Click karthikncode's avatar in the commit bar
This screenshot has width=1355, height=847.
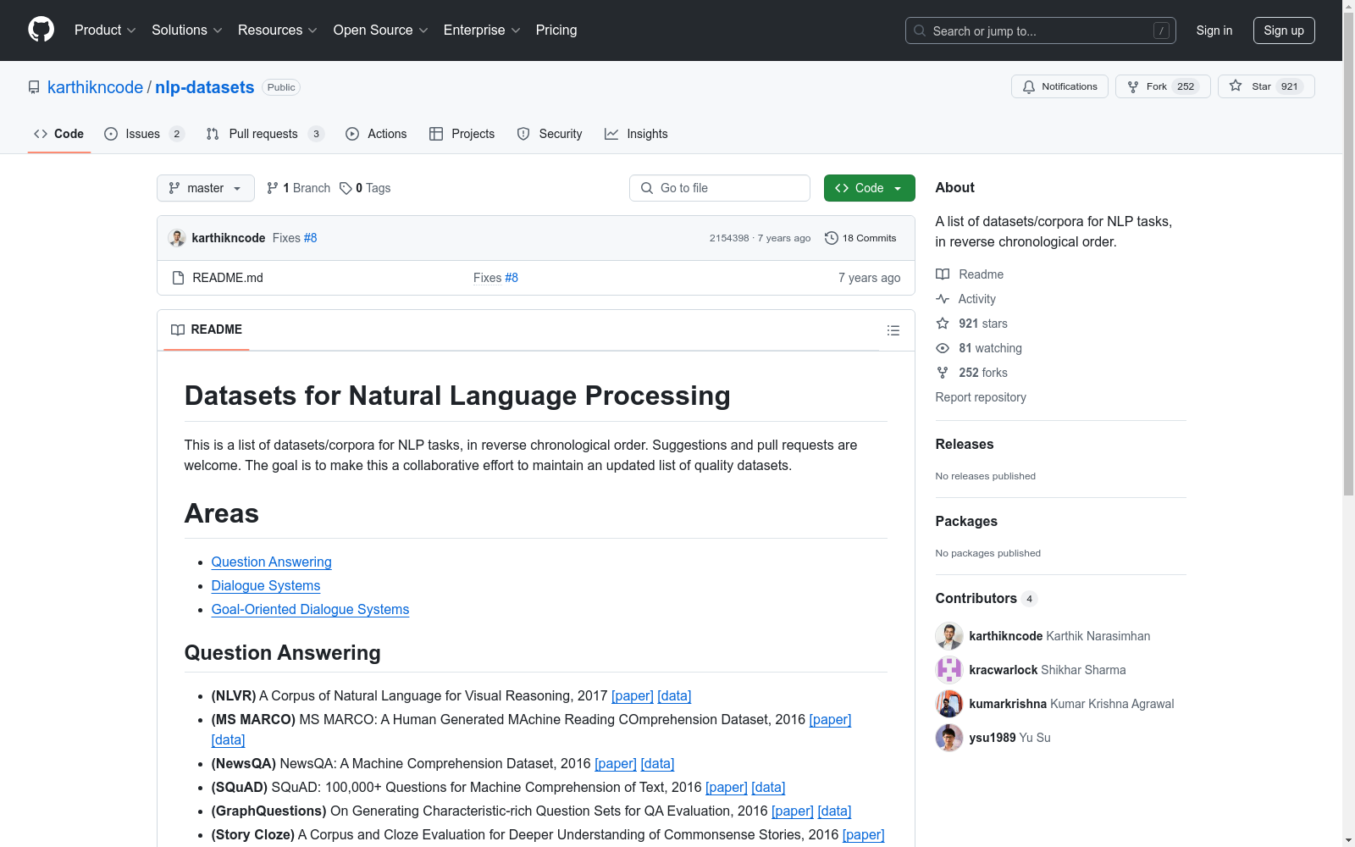177,238
